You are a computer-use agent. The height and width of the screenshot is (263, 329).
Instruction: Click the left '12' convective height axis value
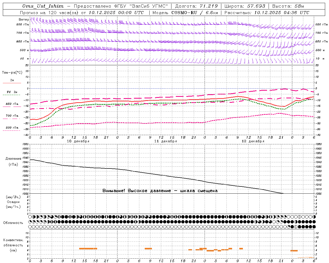click(x=27, y=233)
